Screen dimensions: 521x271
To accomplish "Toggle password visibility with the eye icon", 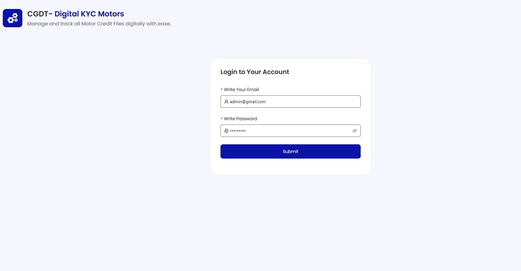I will 354,131.
